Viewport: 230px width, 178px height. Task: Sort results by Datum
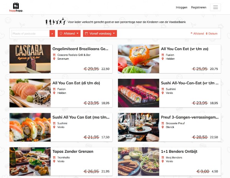(x=212, y=34)
